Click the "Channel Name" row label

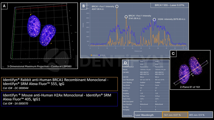[127, 116]
